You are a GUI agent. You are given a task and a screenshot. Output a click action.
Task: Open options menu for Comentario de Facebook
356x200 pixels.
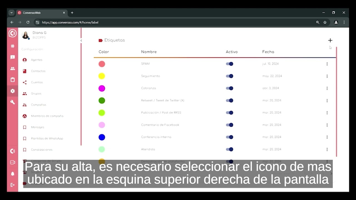point(327,125)
